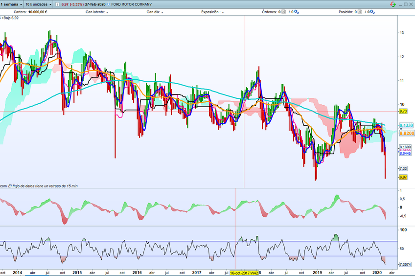Click the 2015 year label on time axis

(77, 273)
